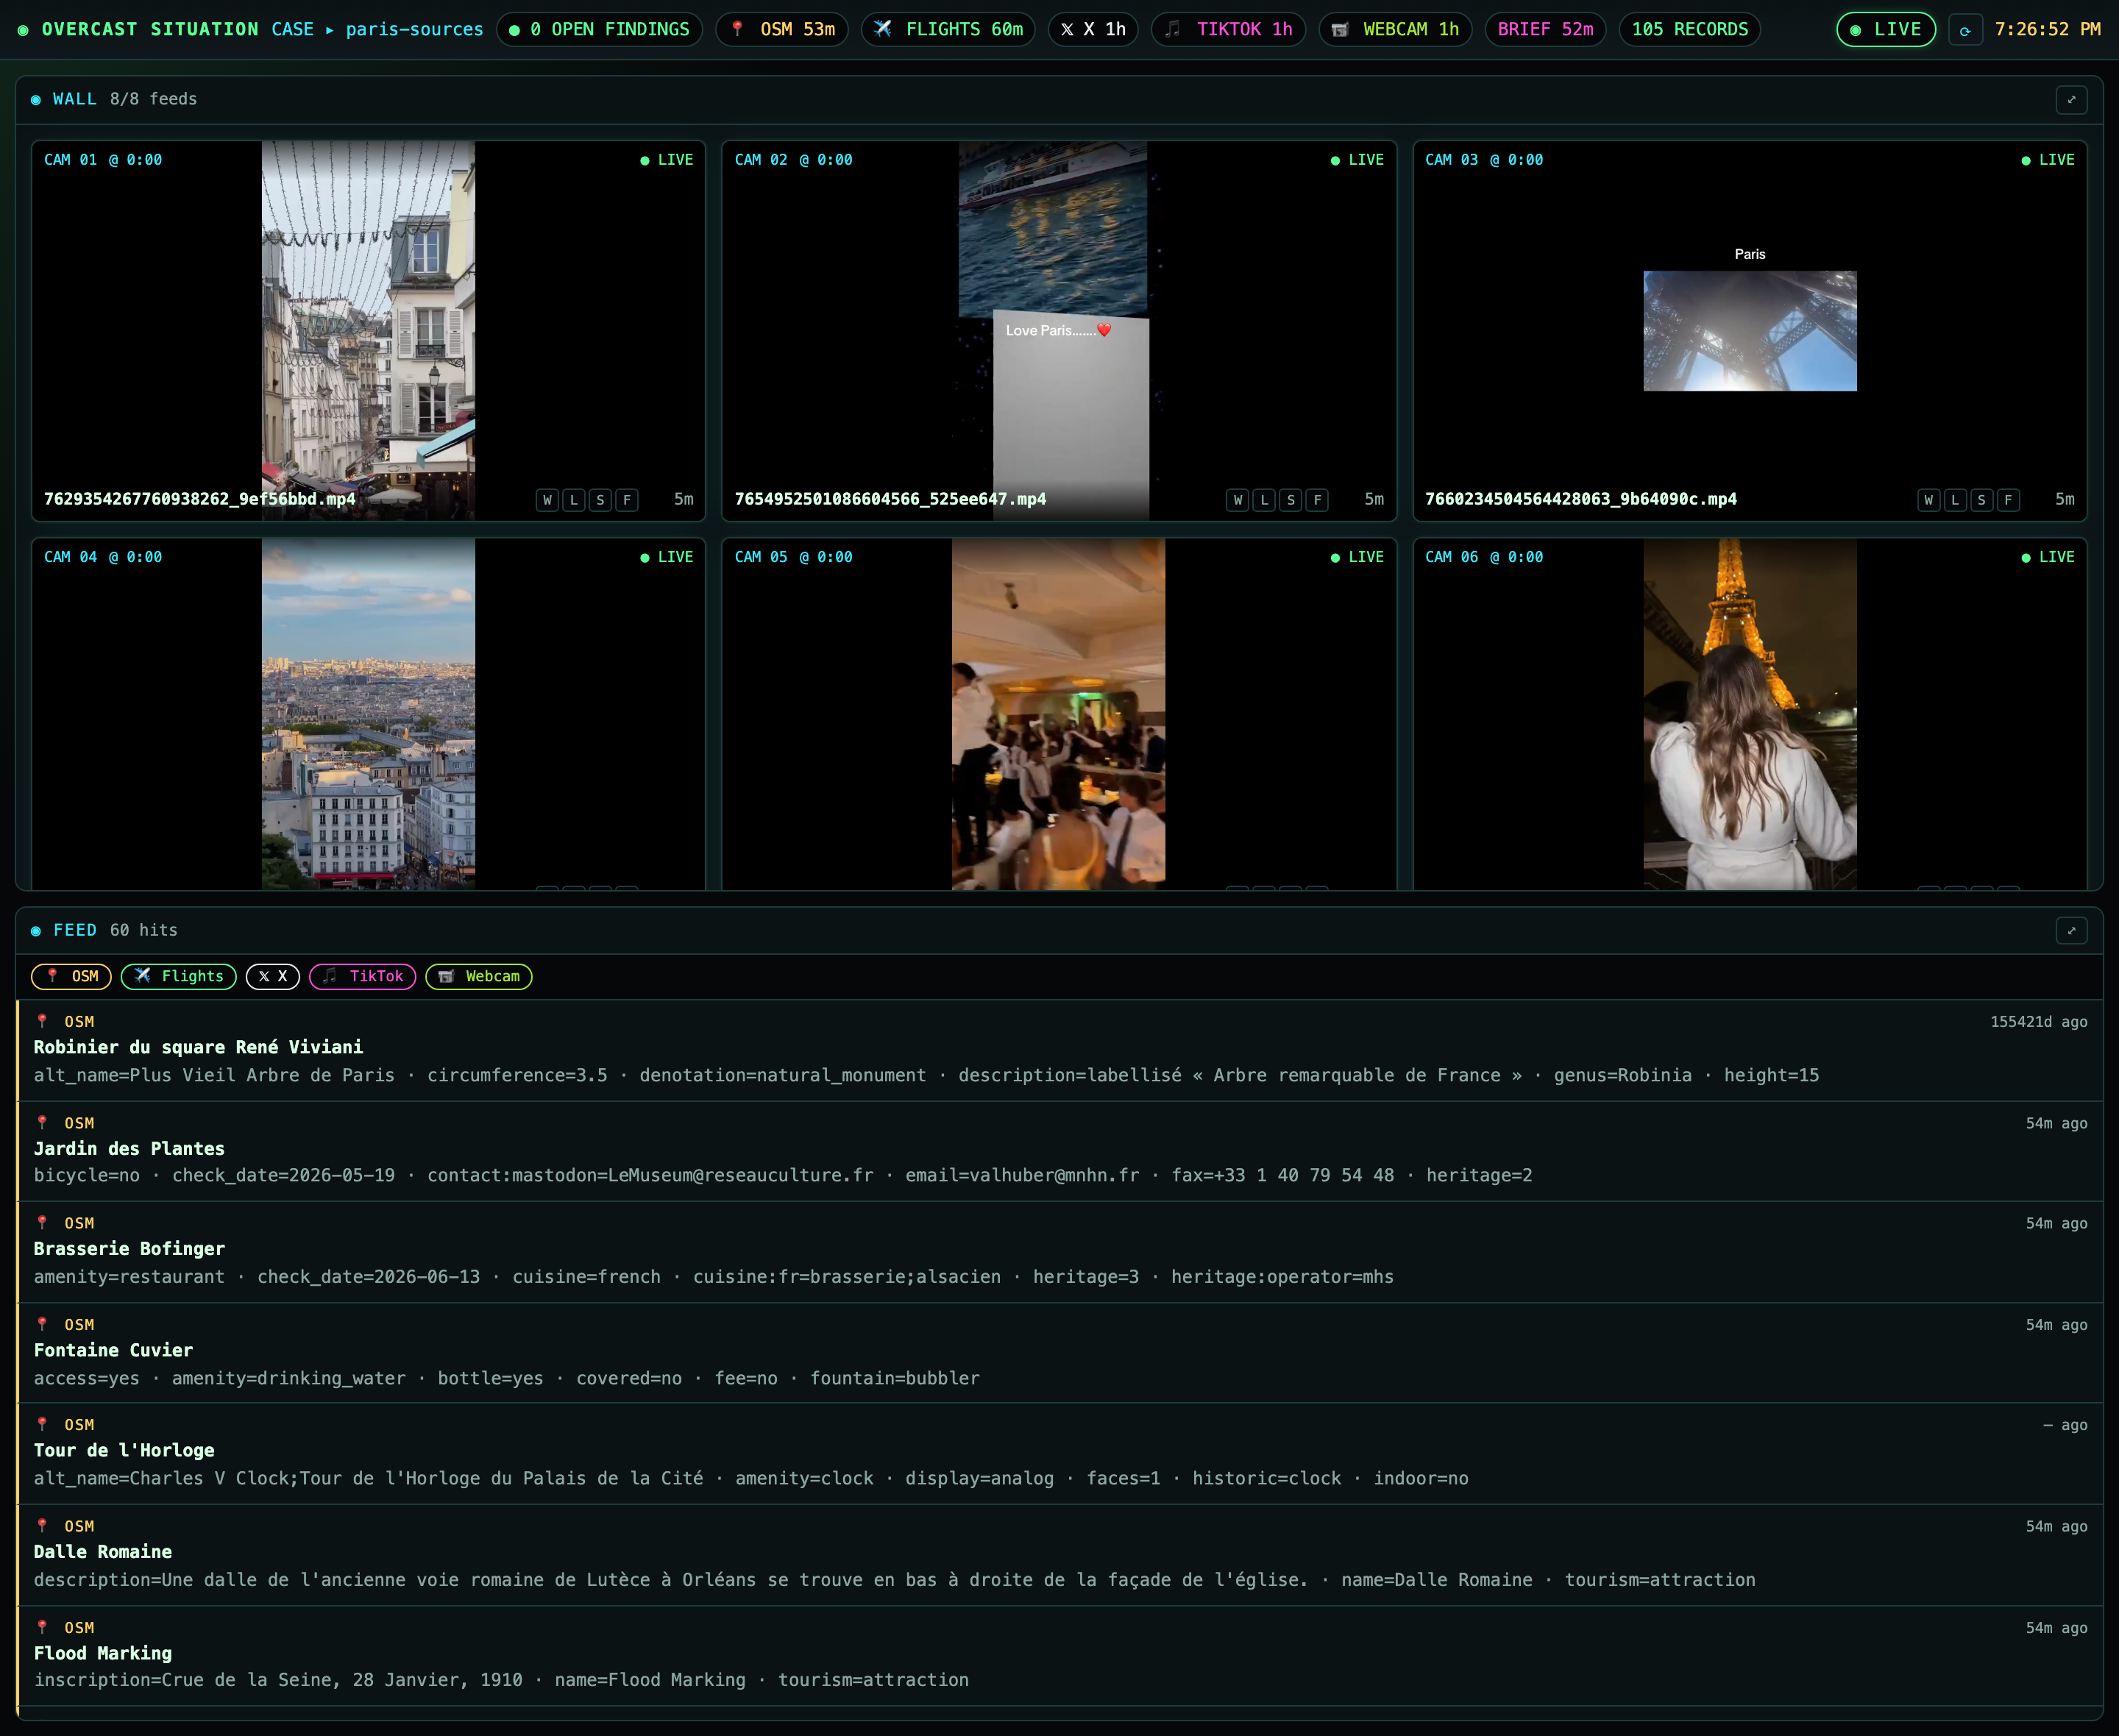Image resolution: width=2119 pixels, height=1736 pixels.
Task: Click filename 7660234504564428063_9b64090c.mp4
Action: pos(1581,499)
